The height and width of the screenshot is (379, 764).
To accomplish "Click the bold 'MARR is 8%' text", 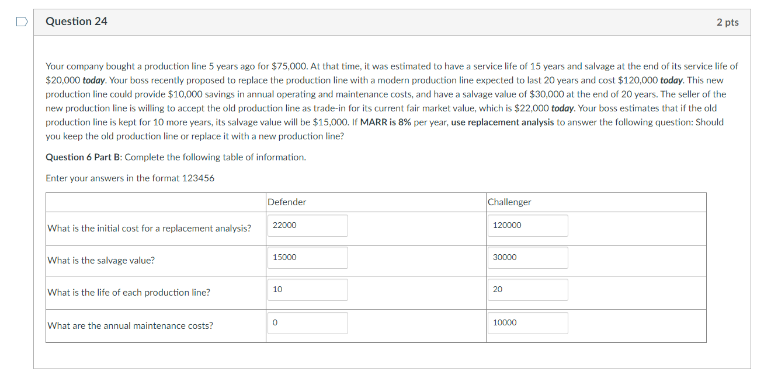I will (x=386, y=122).
